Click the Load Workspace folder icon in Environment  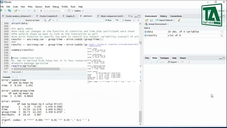146,20
